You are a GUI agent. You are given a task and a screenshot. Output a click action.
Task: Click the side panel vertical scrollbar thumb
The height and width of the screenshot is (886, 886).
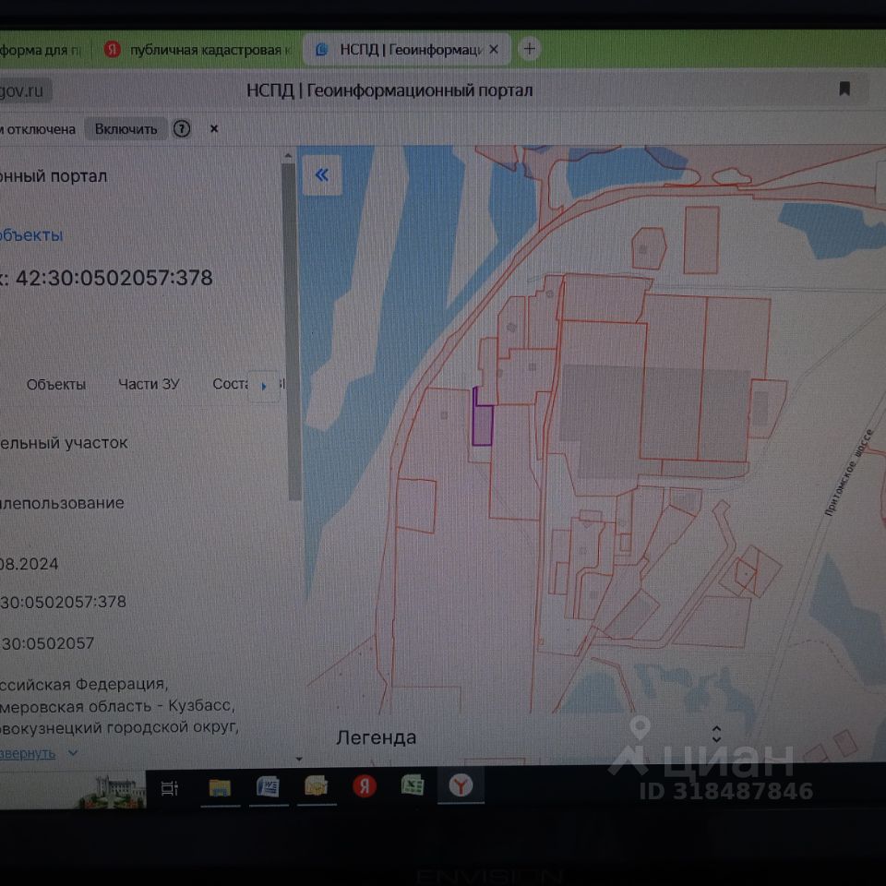click(293, 332)
